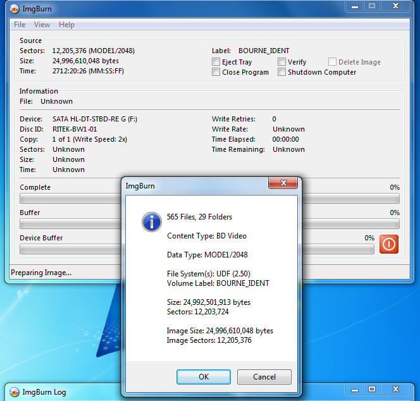Click 'Sectors: 12,203,724' in dialog
Screen dimensions: 420x401
[198, 312]
